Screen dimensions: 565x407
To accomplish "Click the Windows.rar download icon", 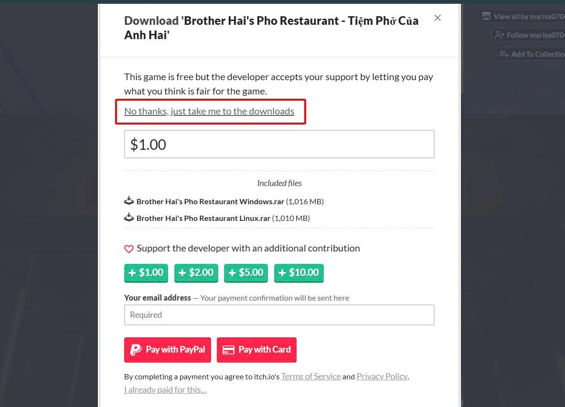I will point(128,201).
